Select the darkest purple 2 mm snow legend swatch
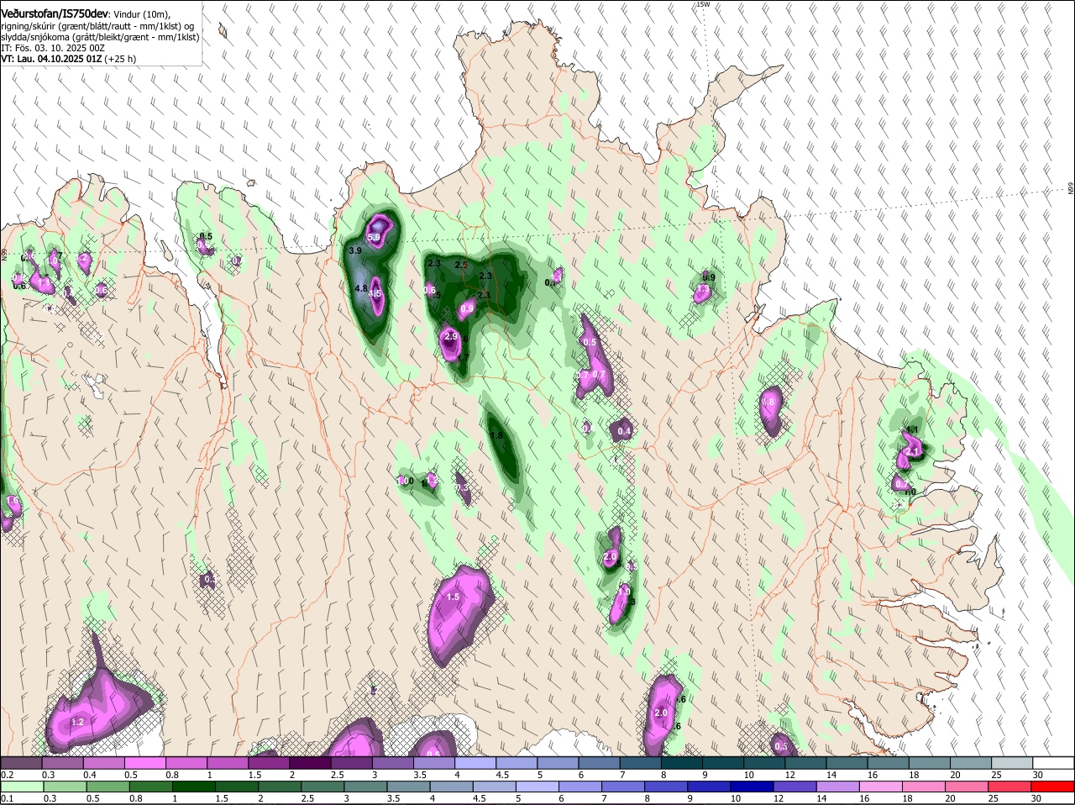The width and height of the screenshot is (1075, 805). point(309,763)
